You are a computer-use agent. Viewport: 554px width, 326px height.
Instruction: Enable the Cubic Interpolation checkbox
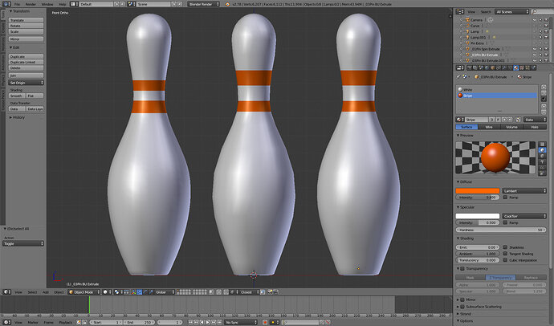point(505,260)
